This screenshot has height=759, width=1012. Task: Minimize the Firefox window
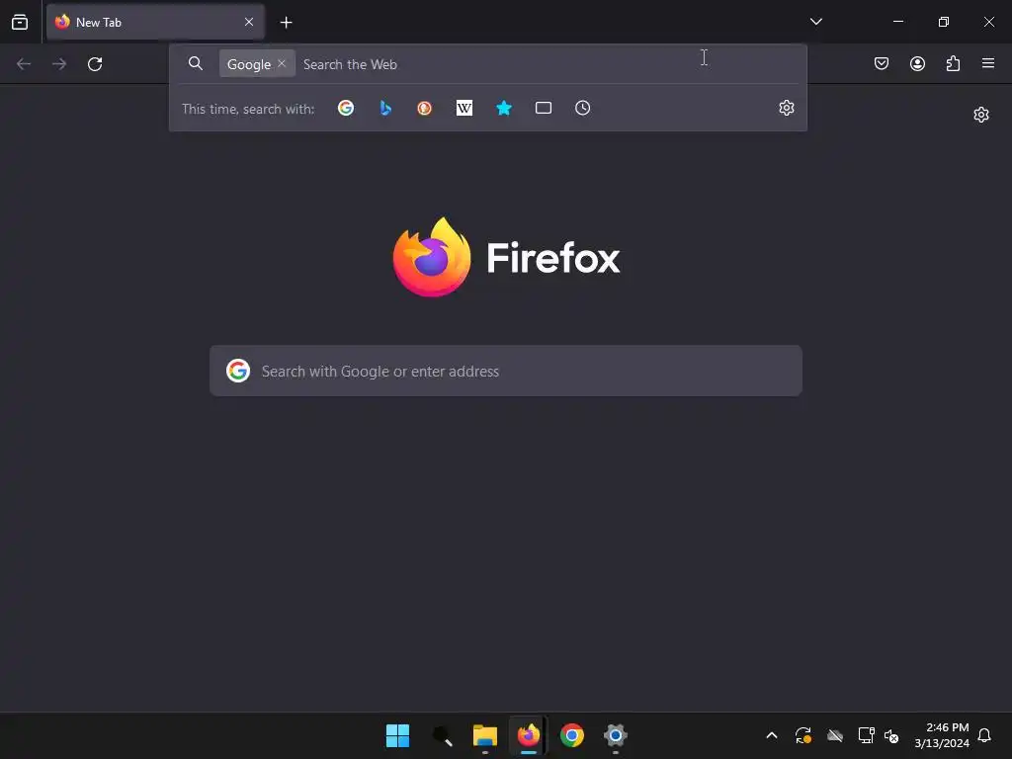pos(897,22)
